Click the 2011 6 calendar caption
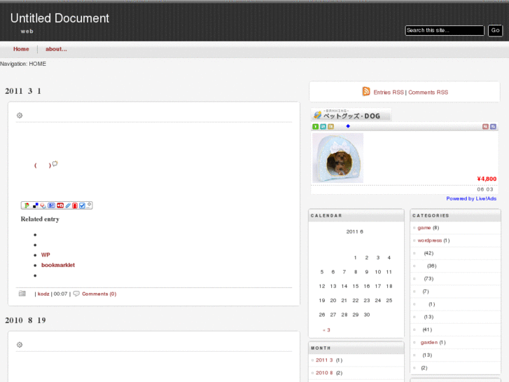The width and height of the screenshot is (509, 382). 354,232
